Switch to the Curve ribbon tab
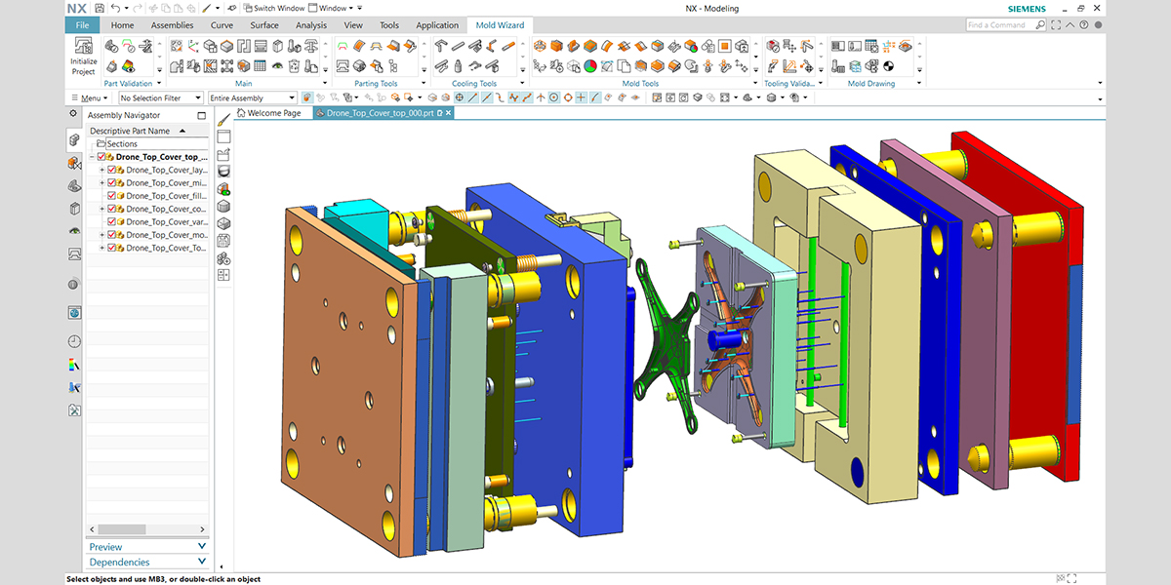1171x585 pixels. point(222,25)
